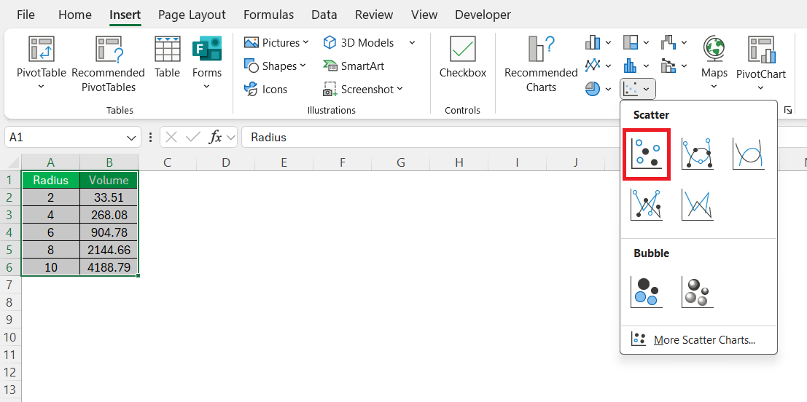
Task: Insert Statistic chart
Action: point(636,66)
